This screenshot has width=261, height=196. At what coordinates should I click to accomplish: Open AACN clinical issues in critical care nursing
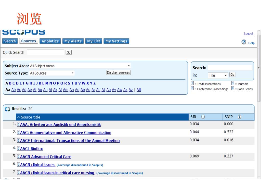pyautogui.click(x=57, y=173)
